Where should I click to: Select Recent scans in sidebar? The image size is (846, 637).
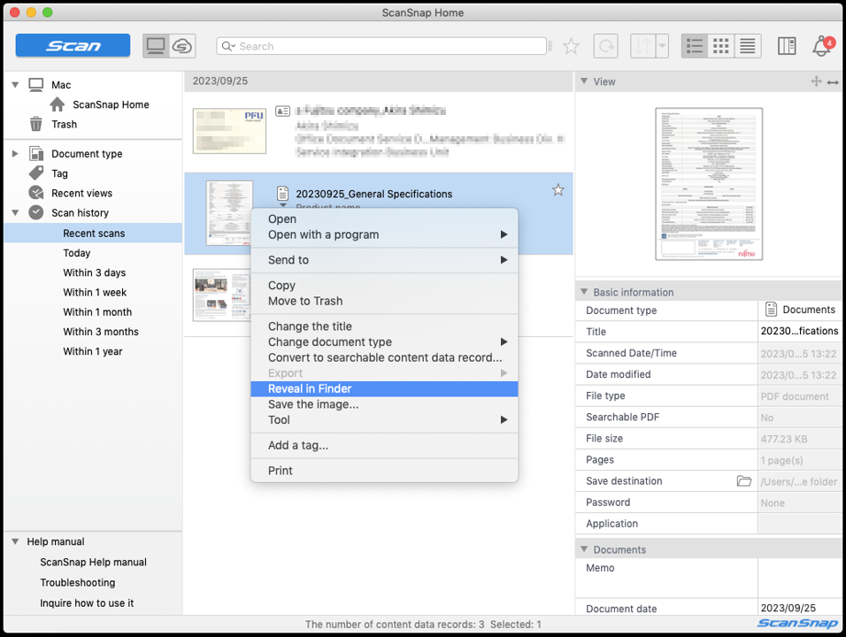[93, 233]
